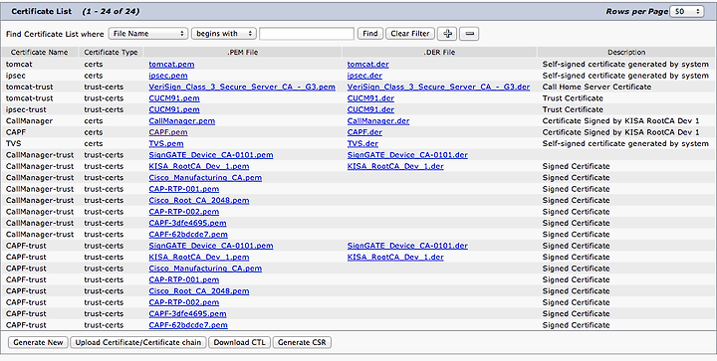Click 'tomcat' certificate name cell

coord(19,65)
